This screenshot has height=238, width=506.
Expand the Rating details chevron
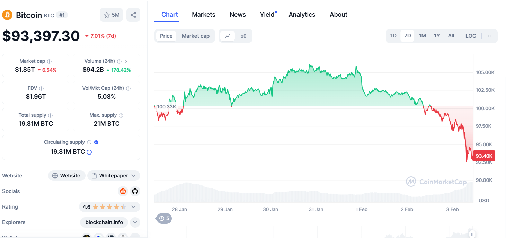(x=133, y=207)
